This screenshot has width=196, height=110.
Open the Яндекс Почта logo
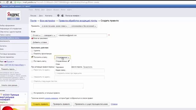(13, 16)
